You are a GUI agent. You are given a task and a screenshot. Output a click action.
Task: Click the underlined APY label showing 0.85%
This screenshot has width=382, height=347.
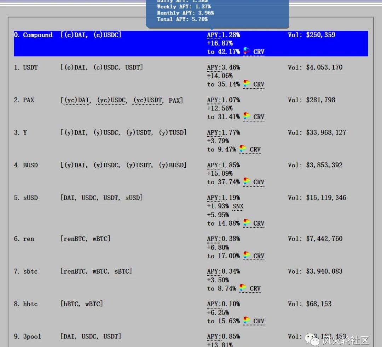[214, 336]
